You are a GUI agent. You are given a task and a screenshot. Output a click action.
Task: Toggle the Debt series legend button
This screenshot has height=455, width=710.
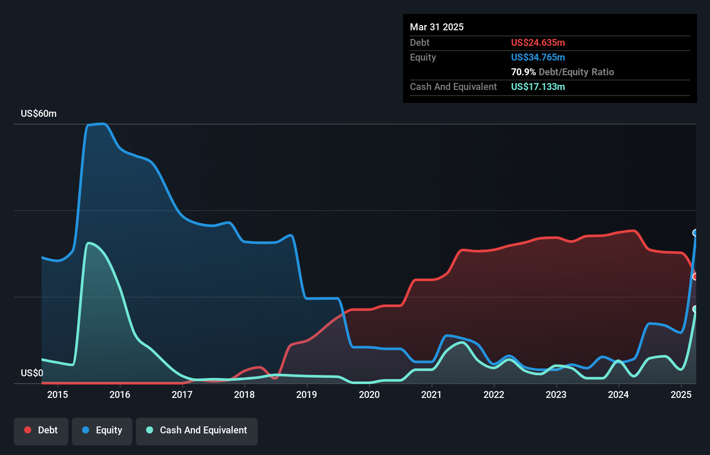click(41, 431)
